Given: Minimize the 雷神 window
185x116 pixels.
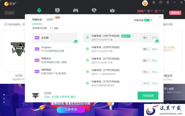Looking at the screenshot, I should pos(175,2).
